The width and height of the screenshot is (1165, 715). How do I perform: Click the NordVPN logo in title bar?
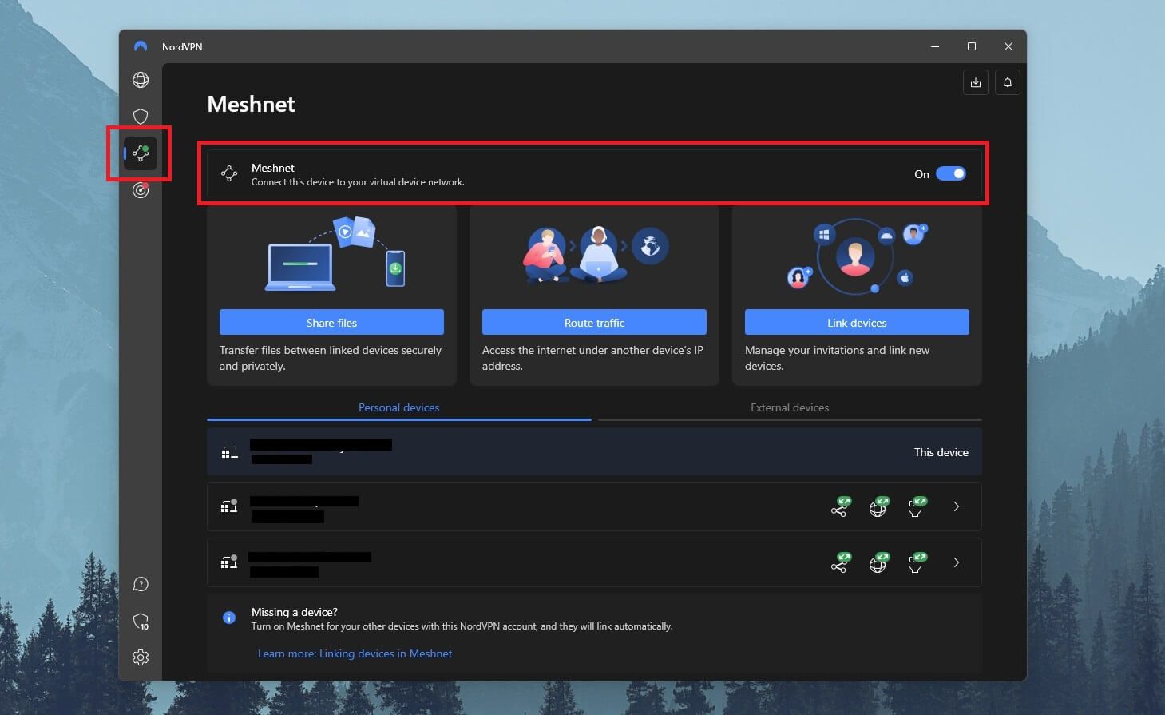click(141, 46)
